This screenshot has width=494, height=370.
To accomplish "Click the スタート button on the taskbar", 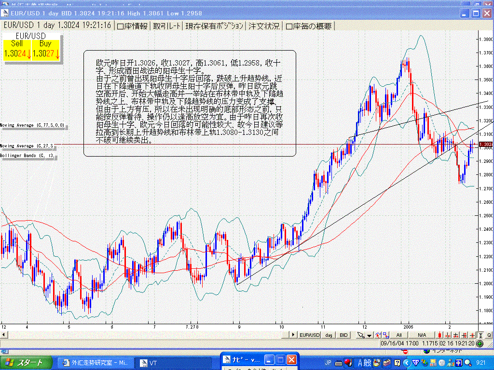I will (24, 363).
